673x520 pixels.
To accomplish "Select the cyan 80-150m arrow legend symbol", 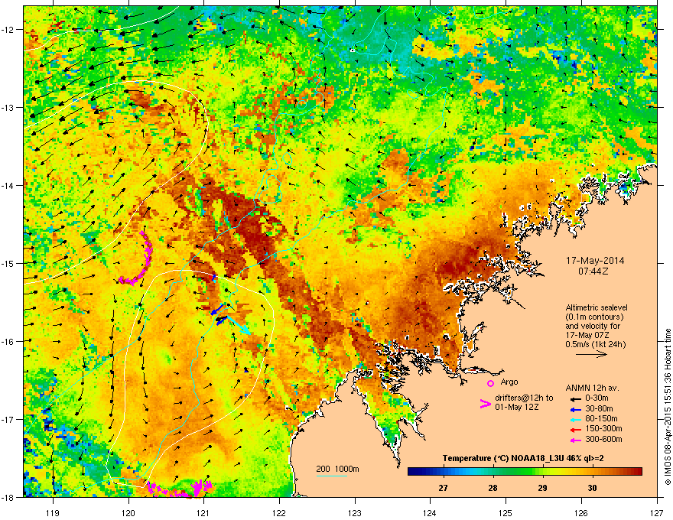I will 576,419.
